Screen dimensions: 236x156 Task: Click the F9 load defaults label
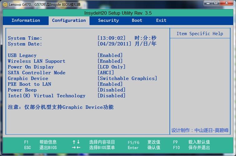[x=199, y=142]
